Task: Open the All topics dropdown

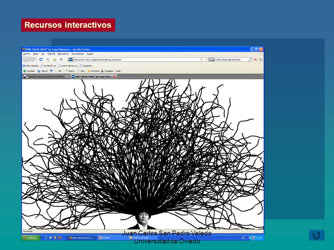Action: [60, 71]
